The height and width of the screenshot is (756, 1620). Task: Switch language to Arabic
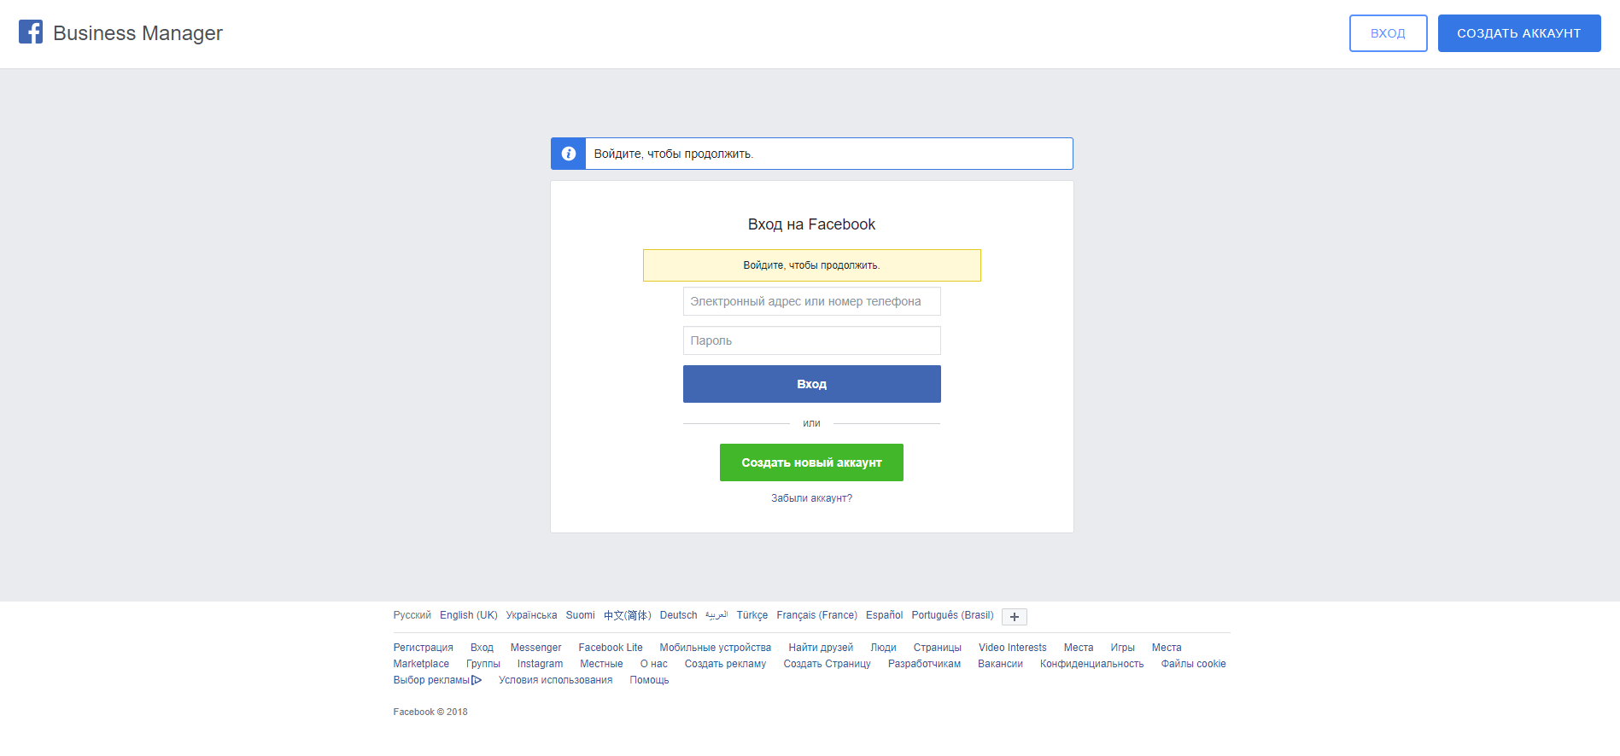pyautogui.click(x=716, y=615)
